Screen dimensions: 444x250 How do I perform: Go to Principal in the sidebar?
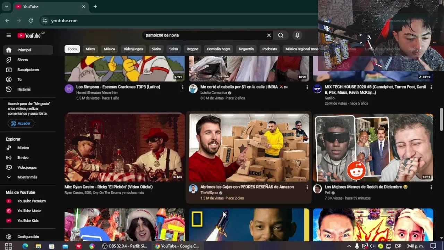coord(28,50)
